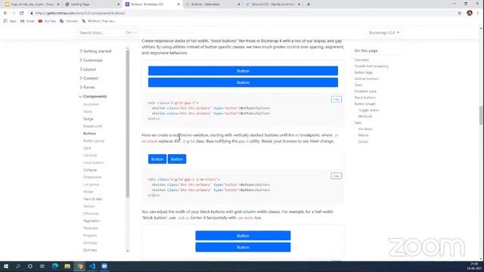This screenshot has width=484, height=272.
Task: Switch to the Tailwind CSS tab
Action: point(272,5)
